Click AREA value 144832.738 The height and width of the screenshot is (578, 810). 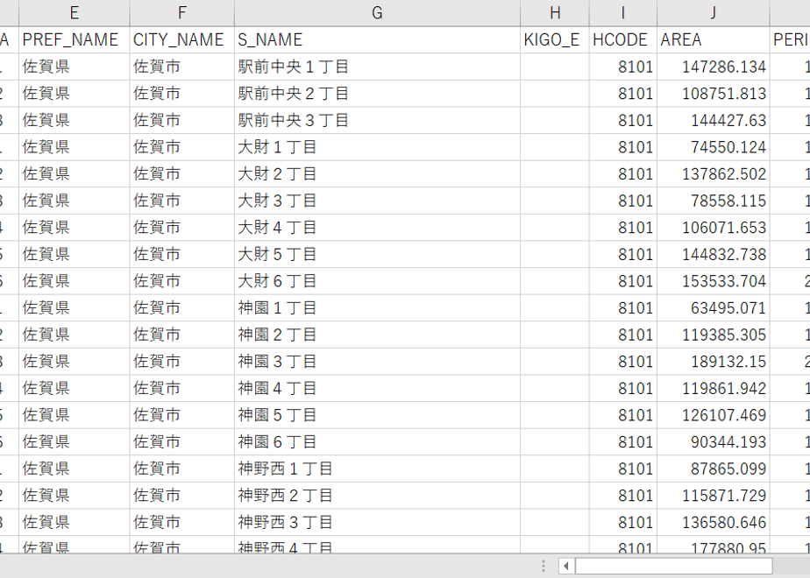[714, 255]
